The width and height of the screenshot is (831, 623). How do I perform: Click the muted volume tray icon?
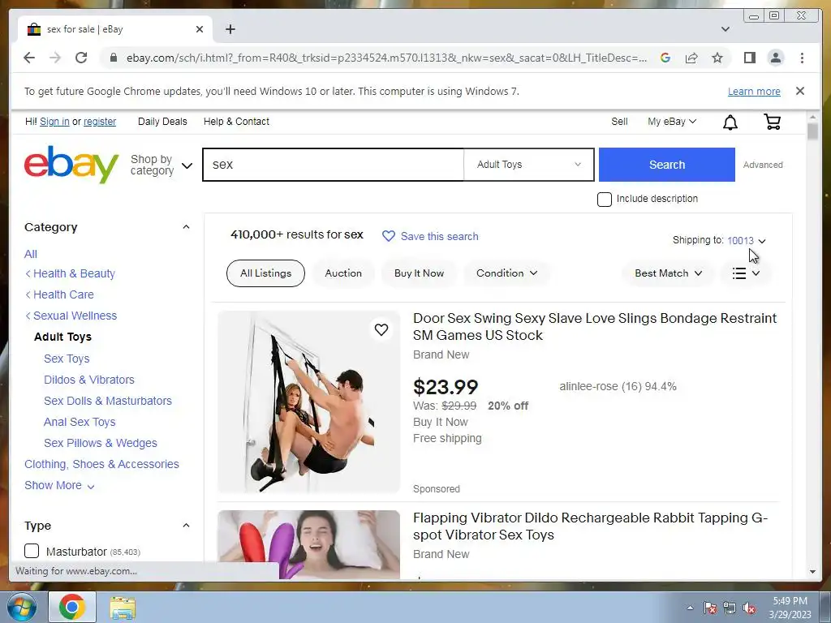click(x=749, y=608)
